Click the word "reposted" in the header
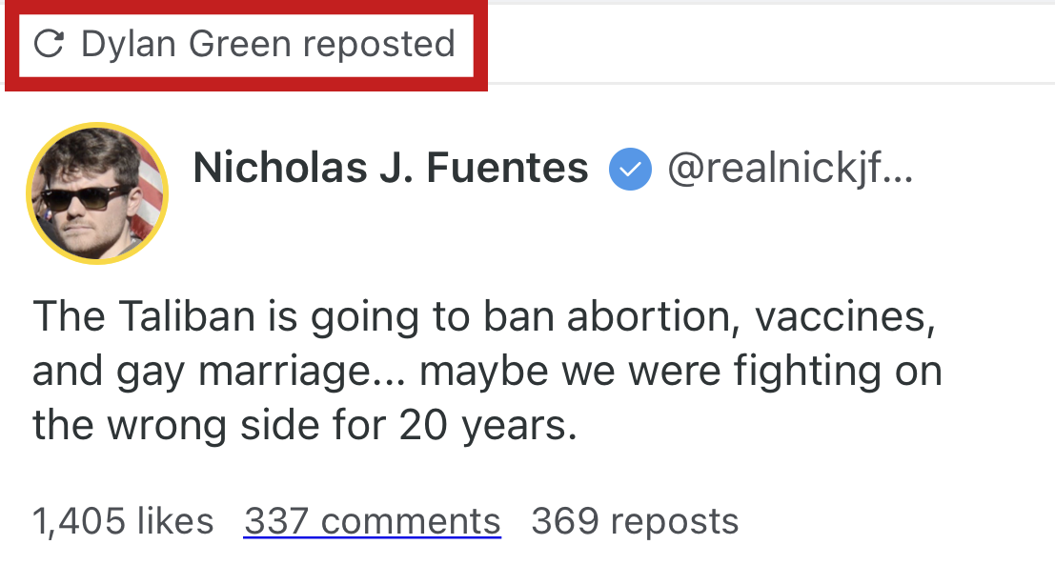This screenshot has height=565, width=1055. coord(380,44)
